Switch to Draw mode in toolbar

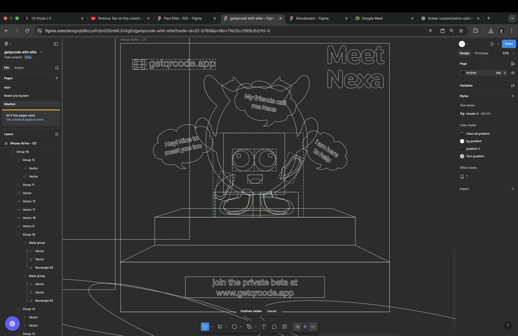(297, 327)
